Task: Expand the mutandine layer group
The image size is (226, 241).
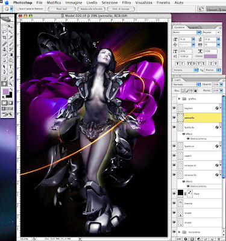Action: coord(180,232)
